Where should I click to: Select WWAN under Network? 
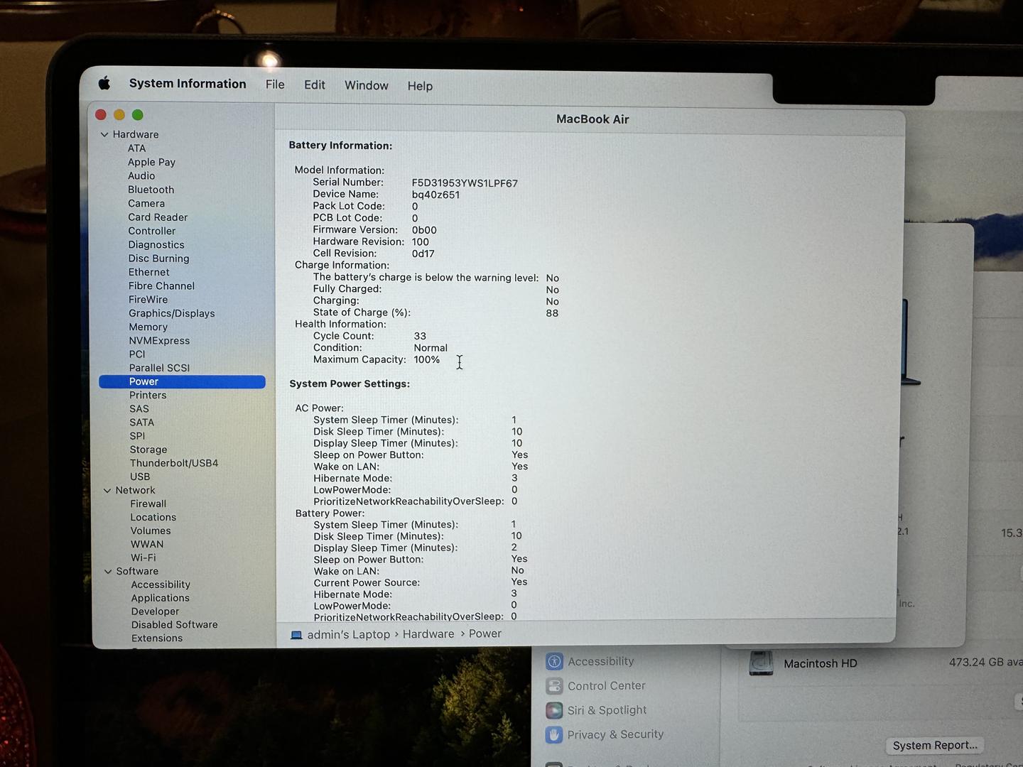coord(147,544)
